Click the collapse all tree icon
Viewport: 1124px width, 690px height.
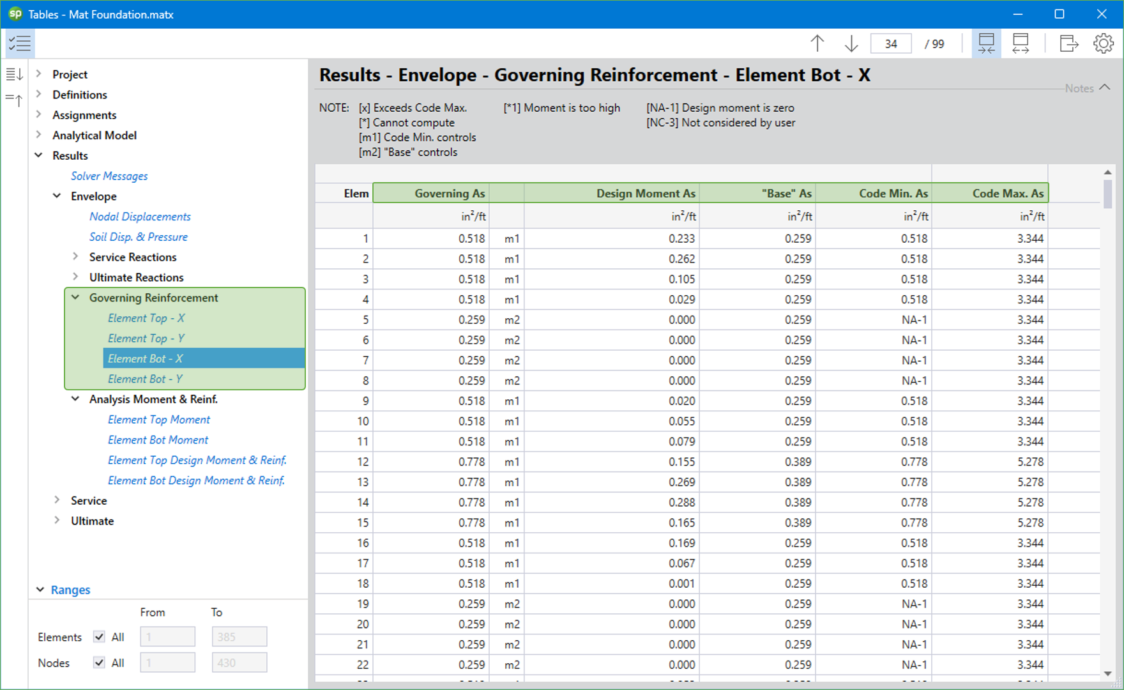[x=14, y=99]
